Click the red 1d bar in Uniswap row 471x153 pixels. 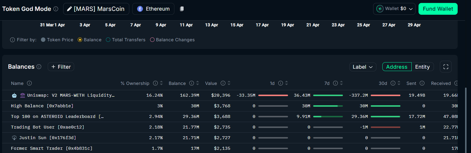(x=273, y=95)
